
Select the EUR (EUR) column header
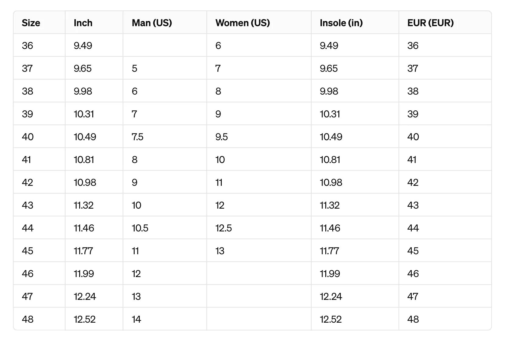click(430, 23)
